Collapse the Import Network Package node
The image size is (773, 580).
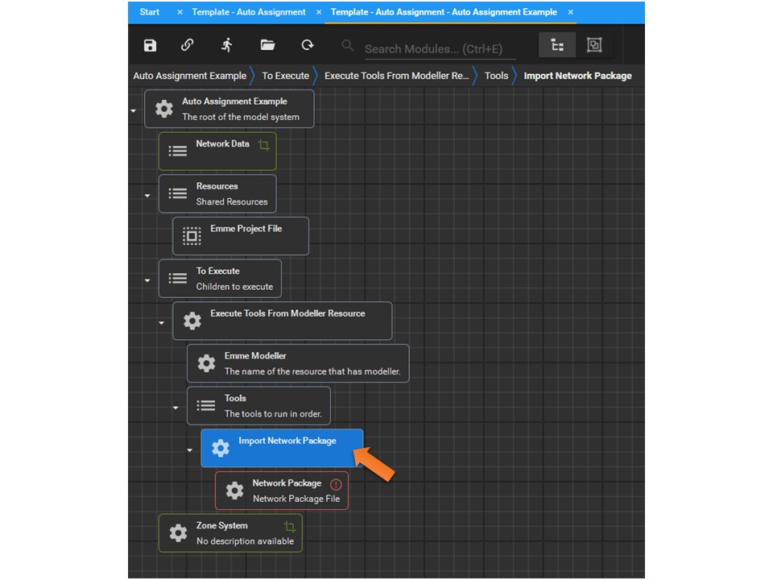pos(189,449)
